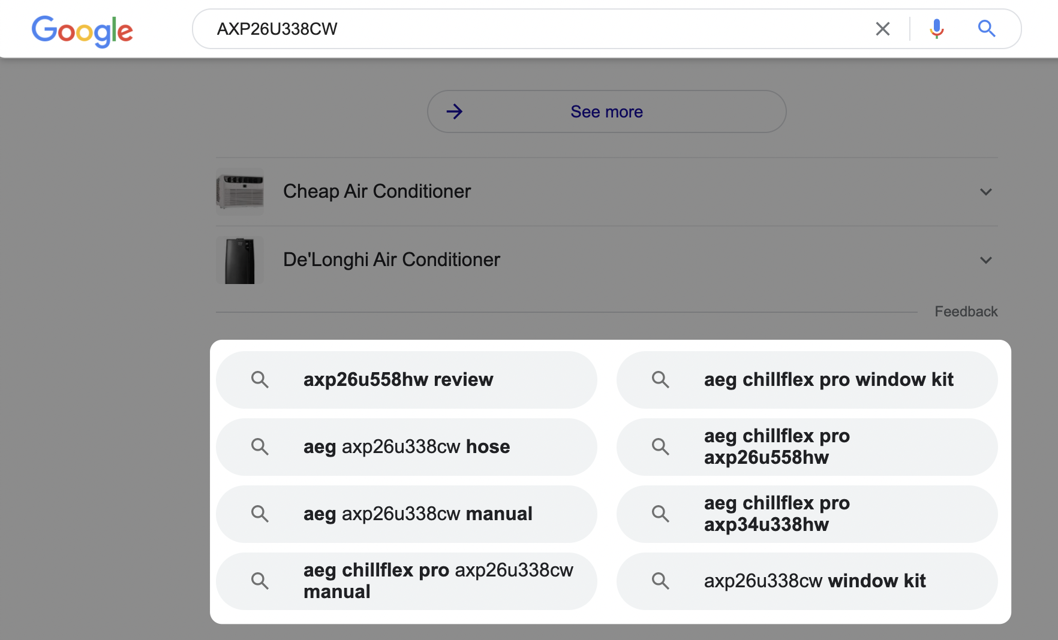Viewport: 1058px width, 640px height.
Task: Search related: axp26u558hw review
Action: coord(406,380)
